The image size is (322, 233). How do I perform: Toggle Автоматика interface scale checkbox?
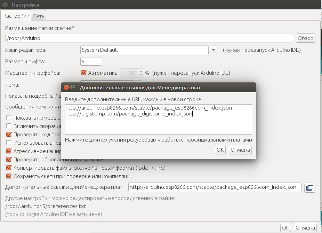(x=83, y=73)
